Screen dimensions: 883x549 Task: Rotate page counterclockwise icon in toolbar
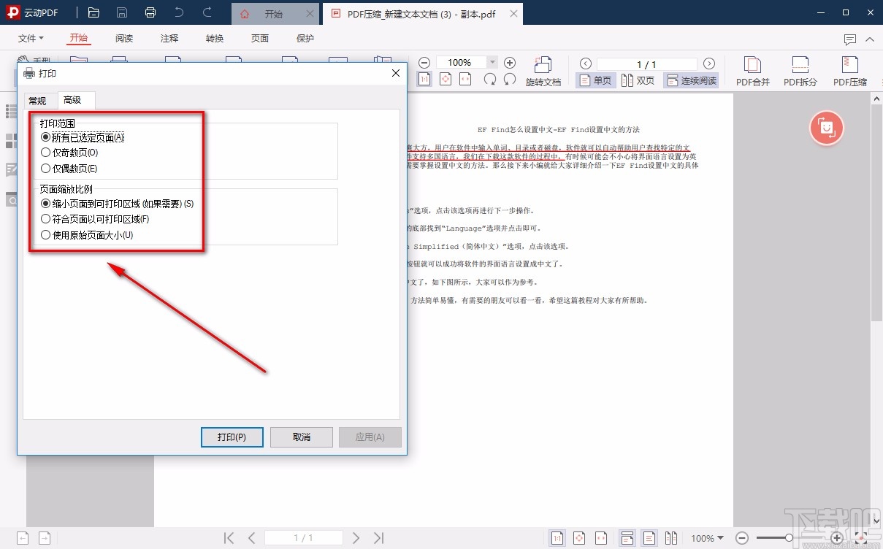point(510,79)
